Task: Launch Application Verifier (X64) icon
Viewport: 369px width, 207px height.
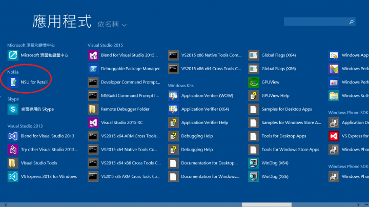Action: tap(173, 109)
